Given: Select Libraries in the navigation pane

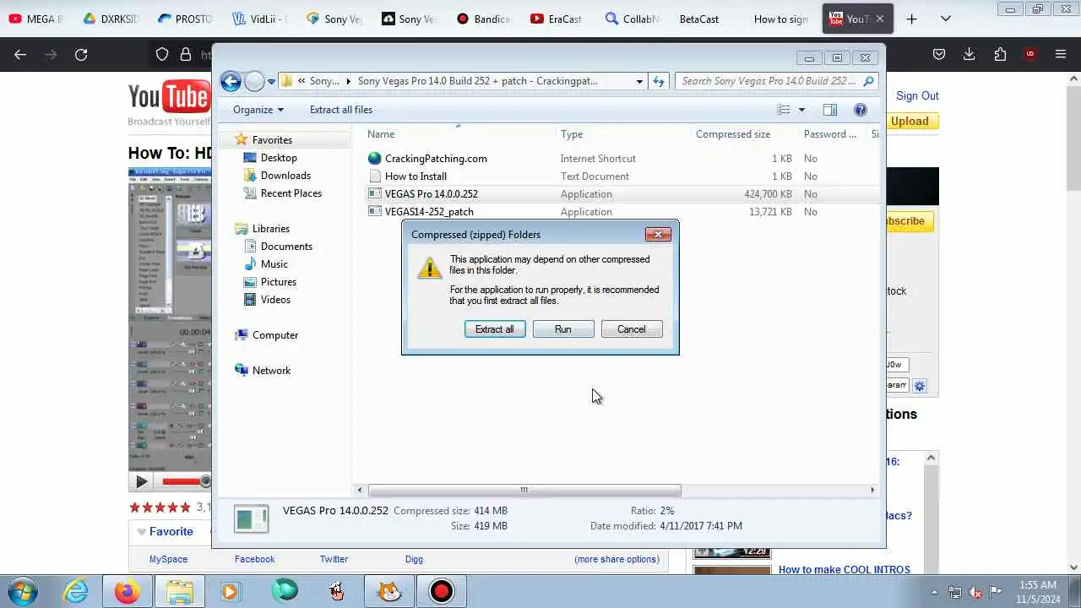Looking at the screenshot, I should pos(270,229).
